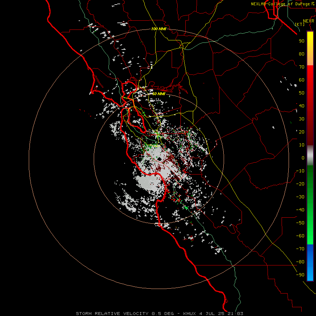The width and height of the screenshot is (316, 316).
Task: Click the positive 20 scale value
Action: [302, 132]
